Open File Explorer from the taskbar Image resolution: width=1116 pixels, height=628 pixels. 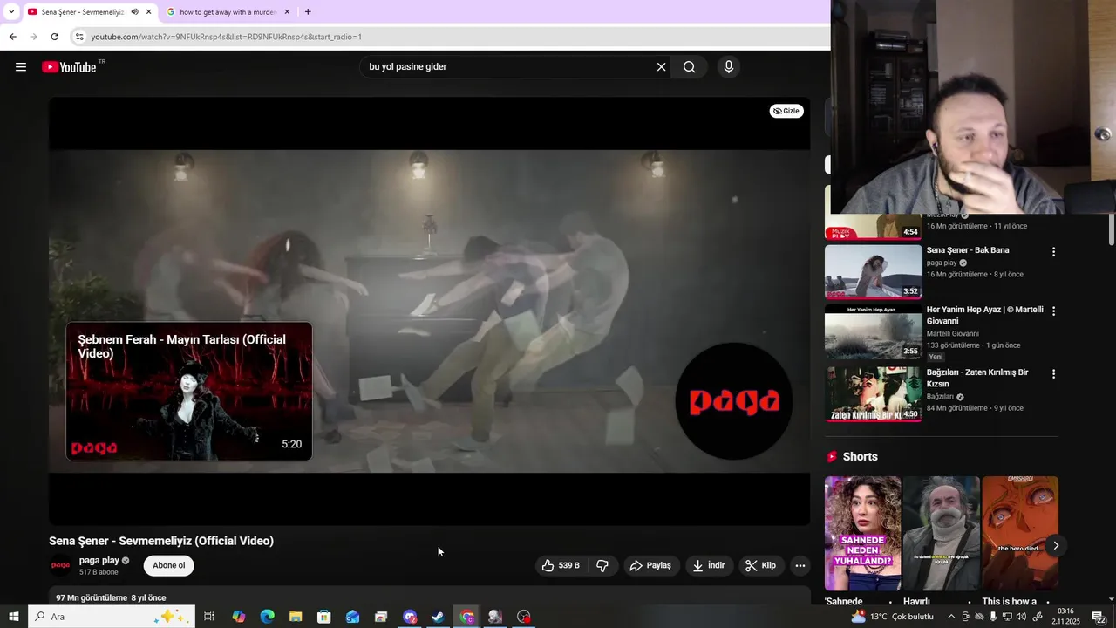pyautogui.click(x=296, y=617)
